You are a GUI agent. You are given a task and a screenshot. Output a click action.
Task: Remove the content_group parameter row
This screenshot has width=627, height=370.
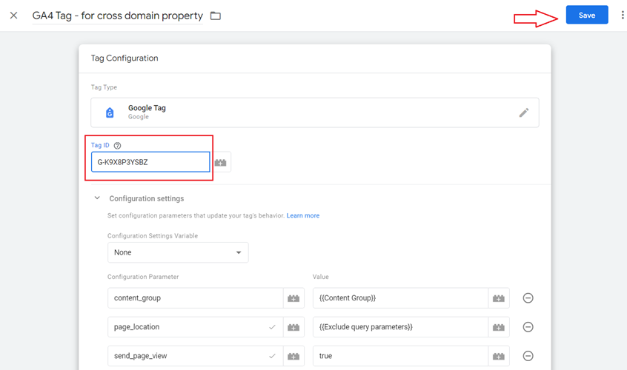click(528, 298)
